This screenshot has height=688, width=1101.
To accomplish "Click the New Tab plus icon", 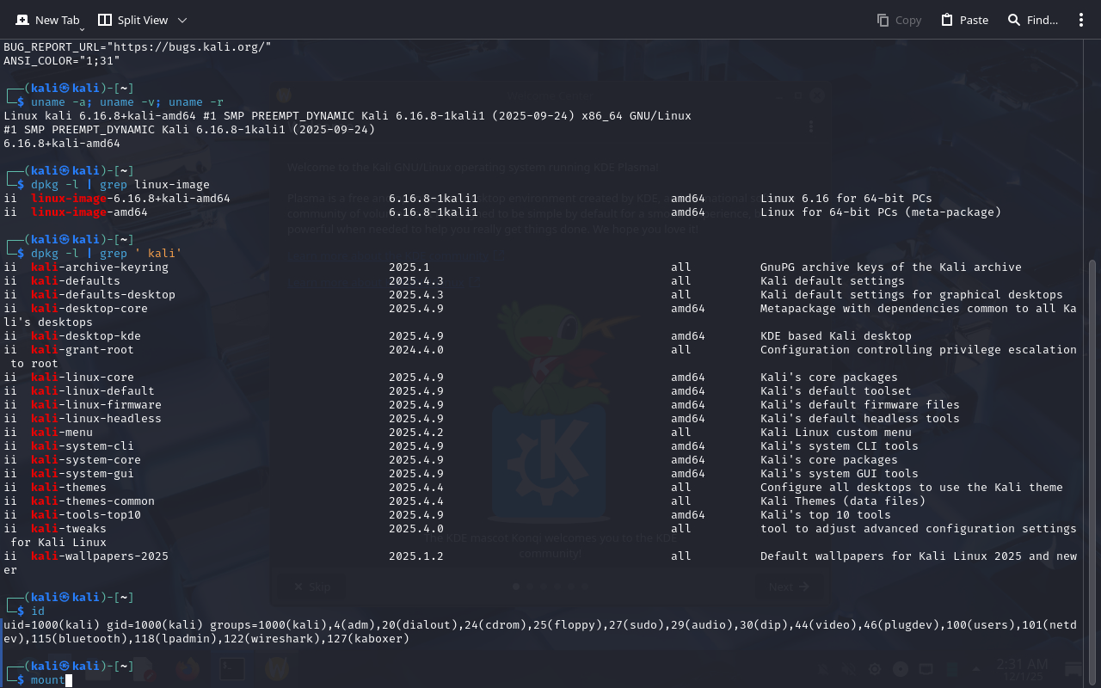I will [x=22, y=20].
